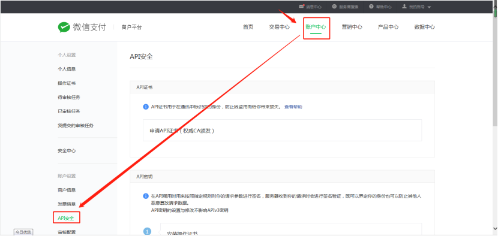Go to 首页 navigation tab
The width and height of the screenshot is (498, 236).
(248, 27)
